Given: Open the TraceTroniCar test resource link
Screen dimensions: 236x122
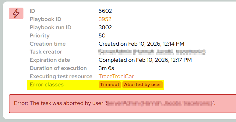Looking at the screenshot, I should click(116, 76).
